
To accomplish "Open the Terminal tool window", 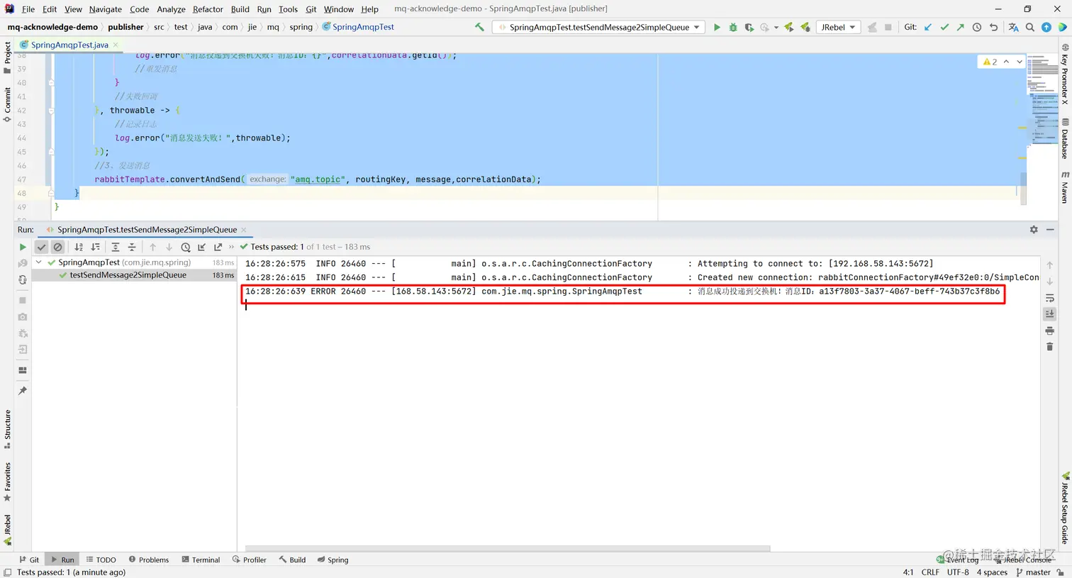I will [201, 560].
